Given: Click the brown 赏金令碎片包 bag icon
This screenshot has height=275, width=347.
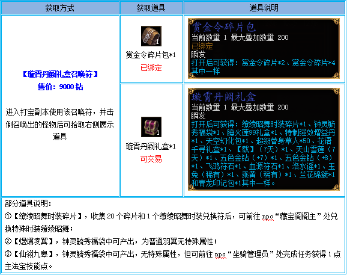Looking at the screenshot, I should pos(151,36).
